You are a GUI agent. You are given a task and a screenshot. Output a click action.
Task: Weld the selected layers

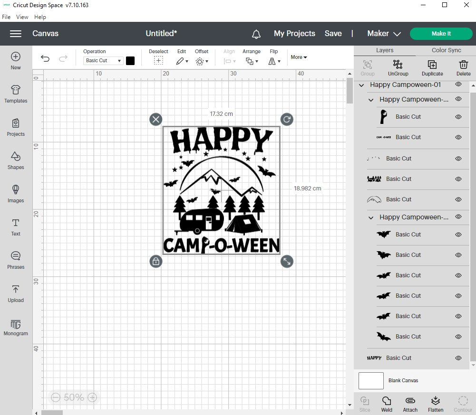point(387,404)
